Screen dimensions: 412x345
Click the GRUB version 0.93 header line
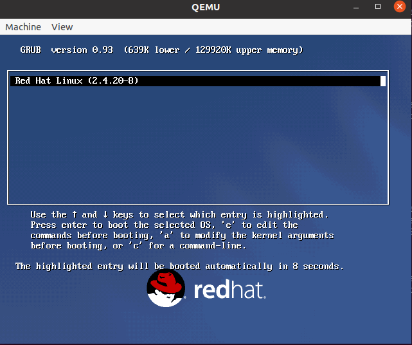pyautogui.click(x=161, y=50)
